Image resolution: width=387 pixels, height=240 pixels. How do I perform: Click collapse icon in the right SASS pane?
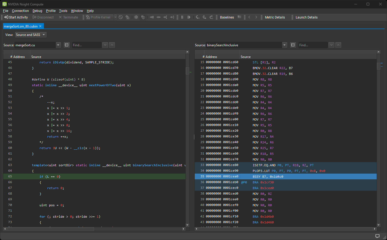(293, 45)
